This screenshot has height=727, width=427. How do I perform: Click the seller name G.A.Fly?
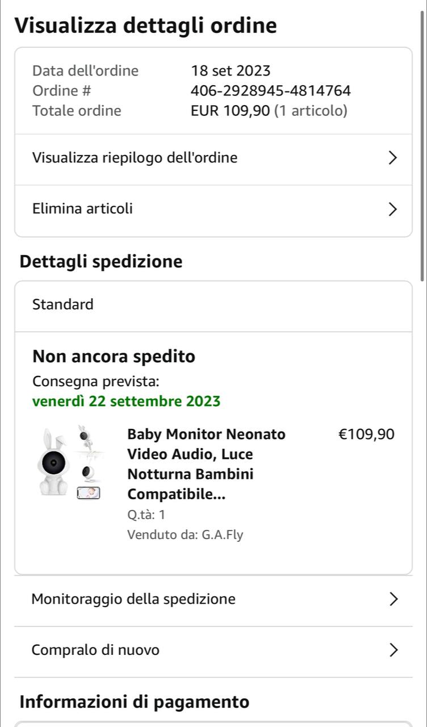point(222,535)
